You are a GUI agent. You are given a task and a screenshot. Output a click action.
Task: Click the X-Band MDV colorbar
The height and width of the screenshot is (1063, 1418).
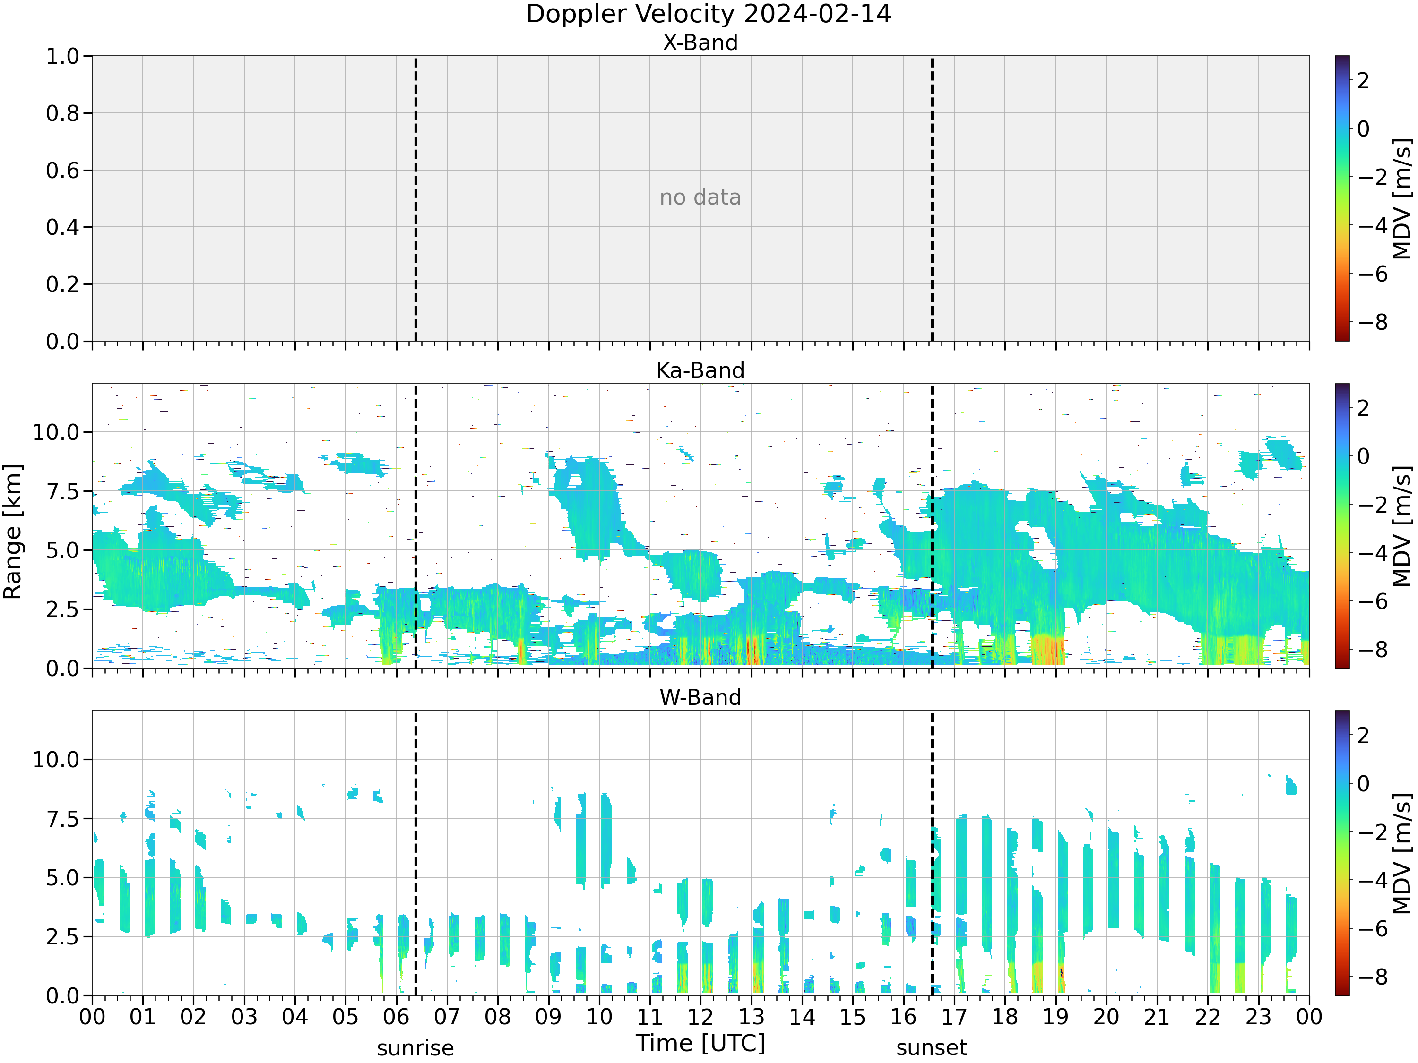coord(1342,198)
